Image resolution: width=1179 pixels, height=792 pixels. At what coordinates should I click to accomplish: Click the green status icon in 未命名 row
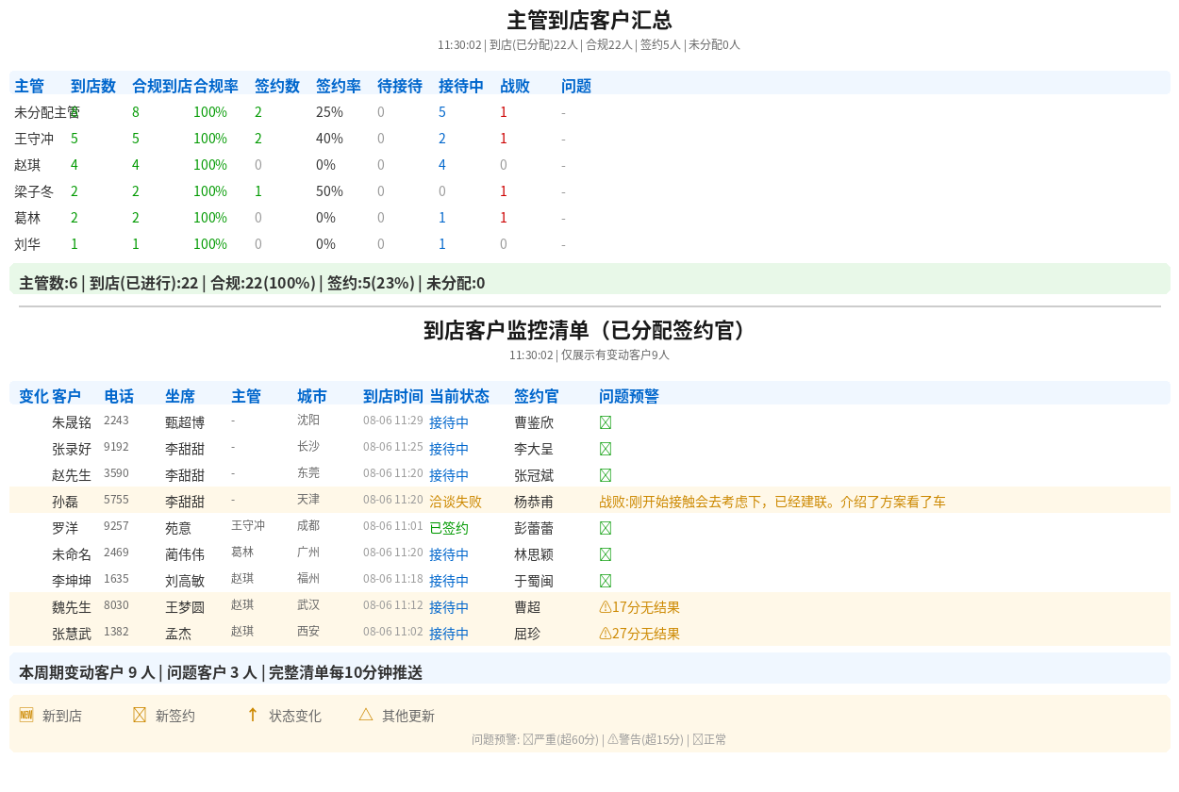tap(606, 554)
